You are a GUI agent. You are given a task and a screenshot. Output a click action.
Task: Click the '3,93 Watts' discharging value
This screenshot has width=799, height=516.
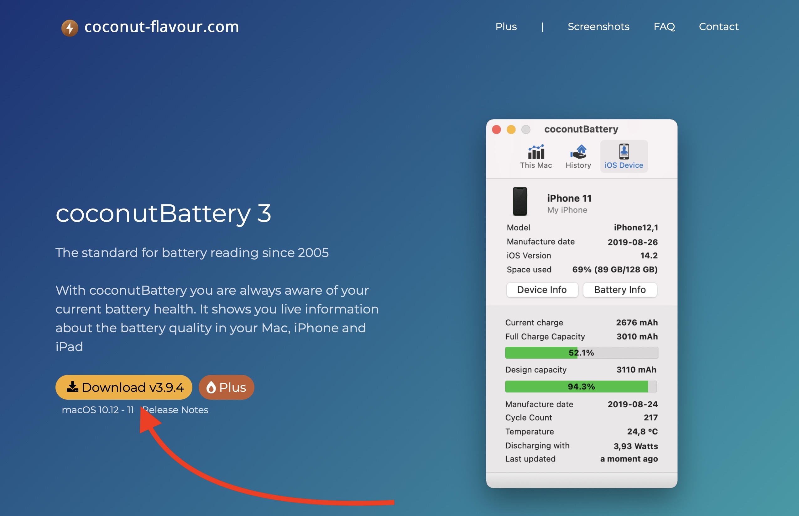[635, 446]
